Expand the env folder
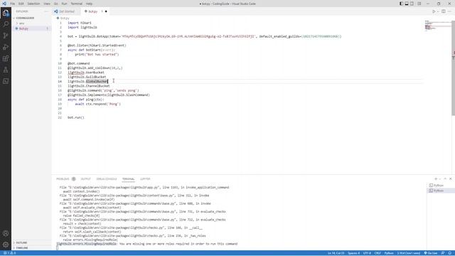 tap(22, 23)
